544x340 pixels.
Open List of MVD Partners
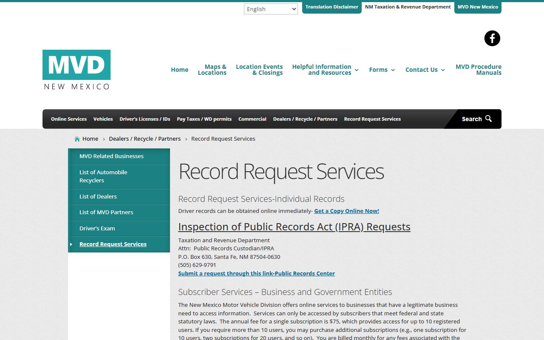119,212
